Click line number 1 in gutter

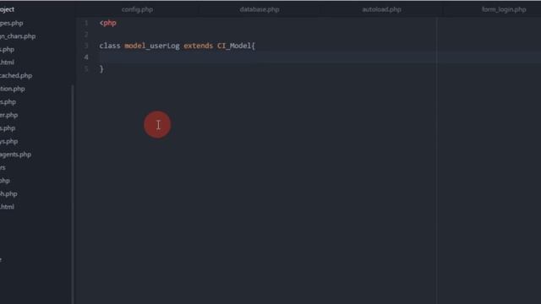(x=86, y=23)
